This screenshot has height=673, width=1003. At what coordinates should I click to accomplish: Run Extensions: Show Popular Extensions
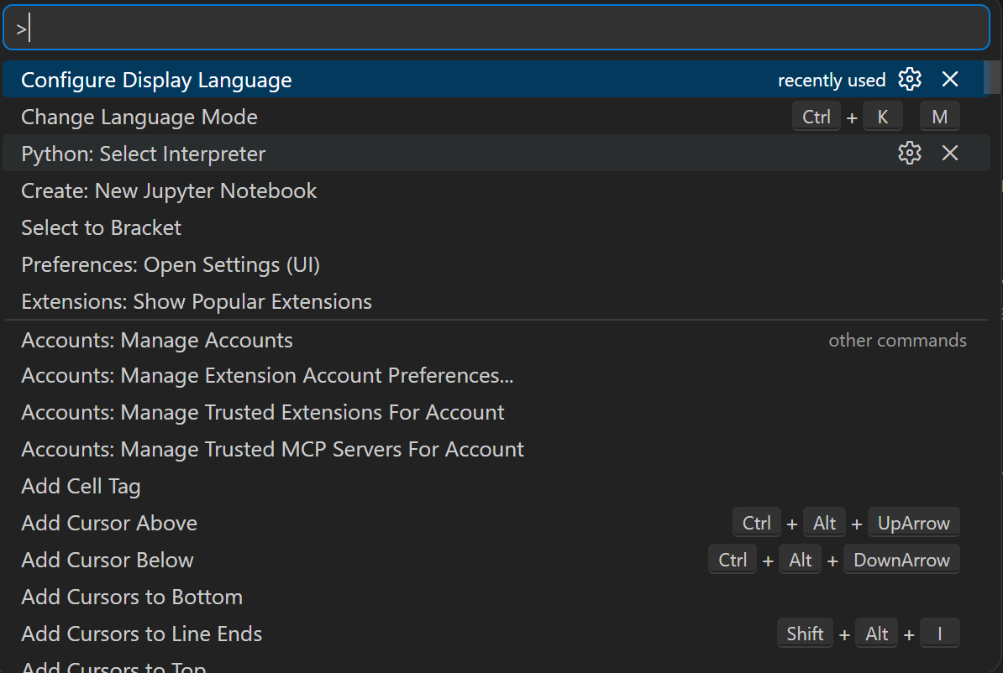496,301
